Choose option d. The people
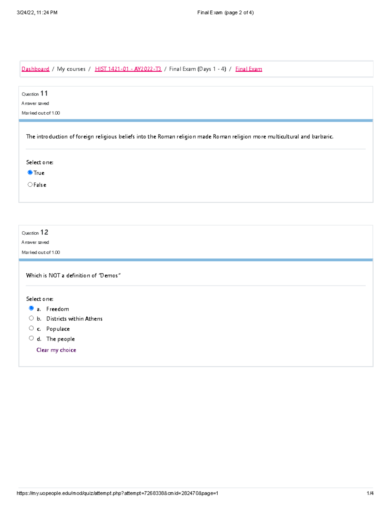 [x=31, y=338]
